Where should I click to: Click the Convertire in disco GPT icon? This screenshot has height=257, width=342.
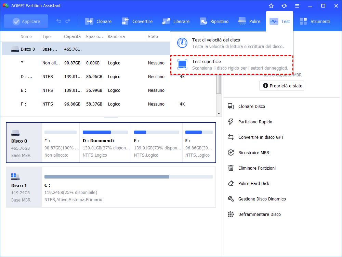click(x=231, y=137)
